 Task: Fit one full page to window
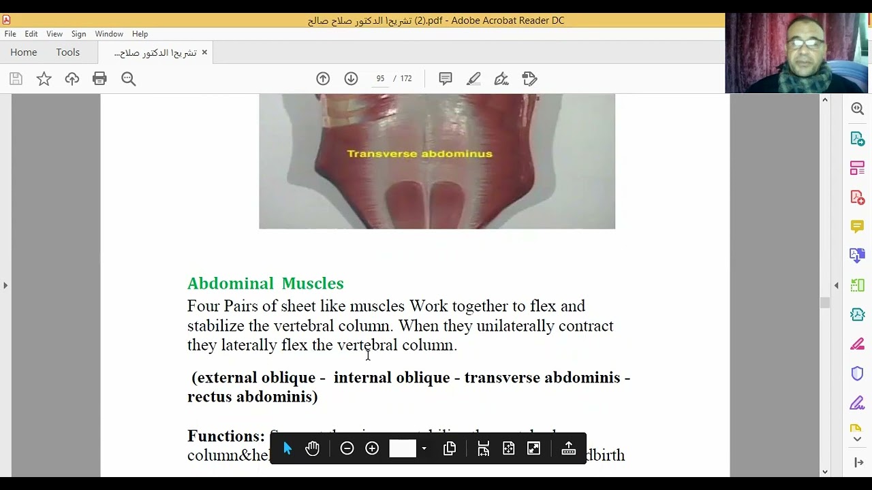508,448
